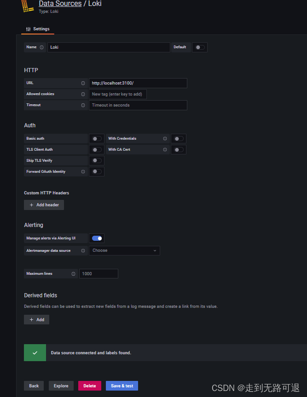Open the Settings tab
Viewport: 307px width, 397px height.
pos(38,29)
